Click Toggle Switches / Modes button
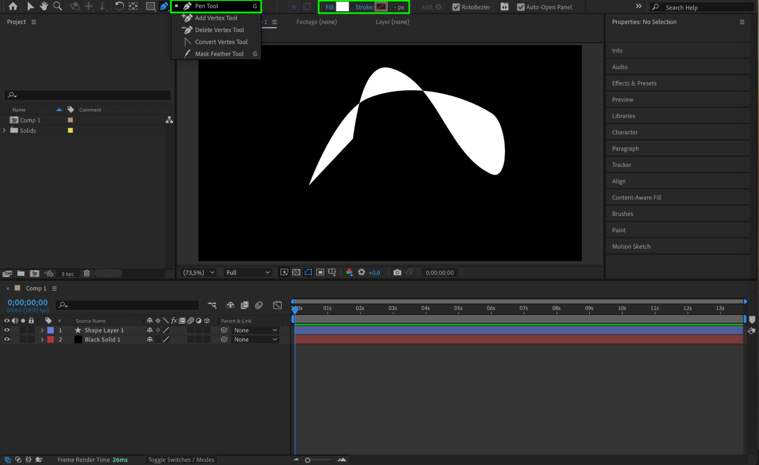Image resolution: width=759 pixels, height=465 pixels. coord(181,460)
